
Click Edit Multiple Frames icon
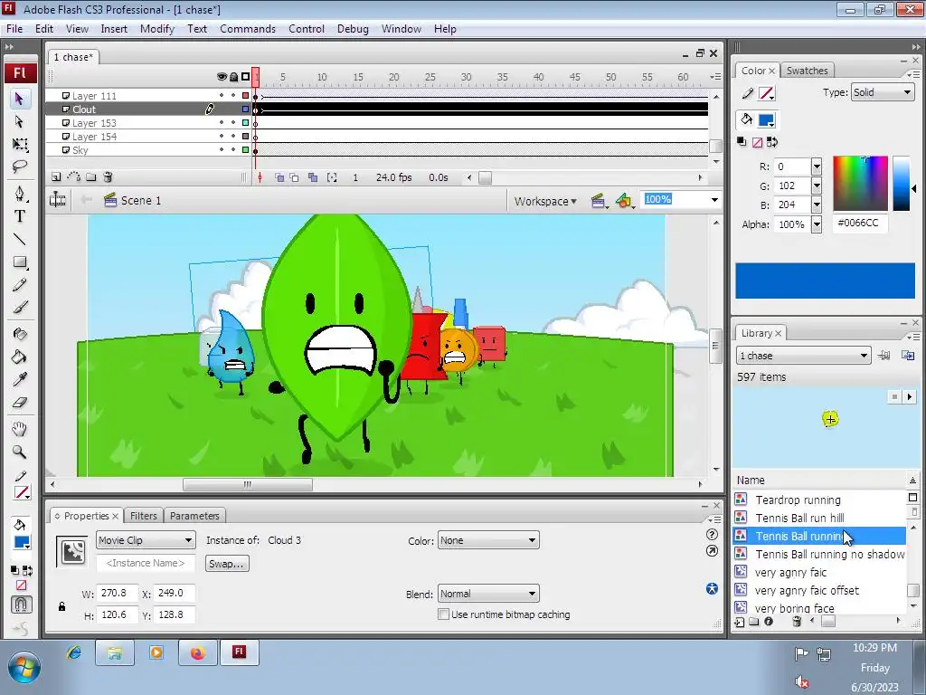(x=312, y=177)
